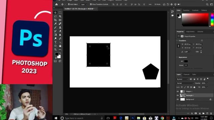Toggle Lock position icon

(x=188, y=87)
